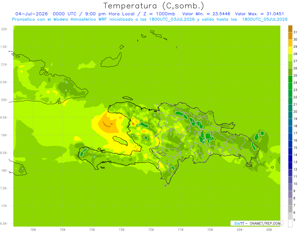302x233 pixels.
Task: Select the white swatch below 5
Action: click(x=290, y=223)
